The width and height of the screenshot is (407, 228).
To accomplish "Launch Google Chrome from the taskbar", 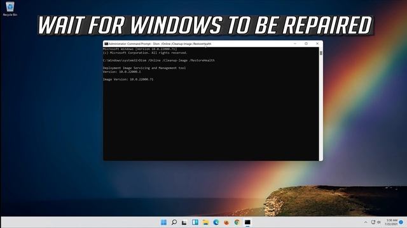I will 237,222.
